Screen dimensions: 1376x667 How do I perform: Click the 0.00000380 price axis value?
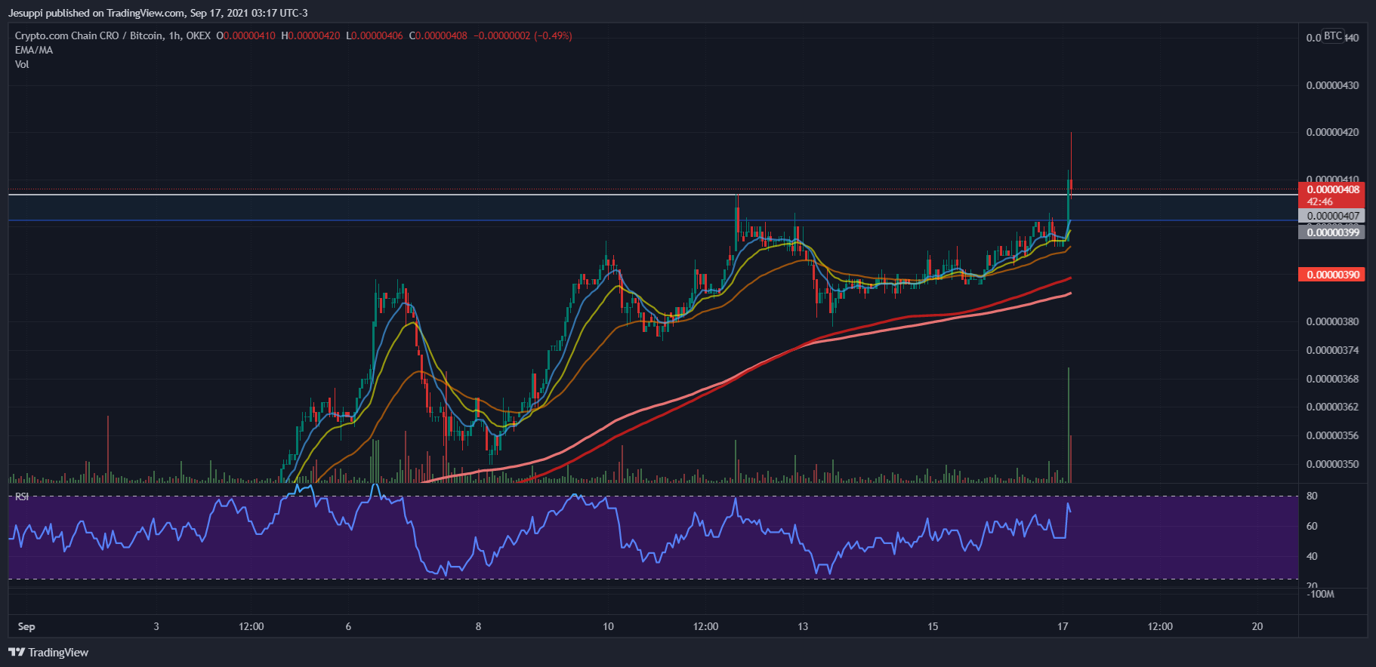(1332, 321)
